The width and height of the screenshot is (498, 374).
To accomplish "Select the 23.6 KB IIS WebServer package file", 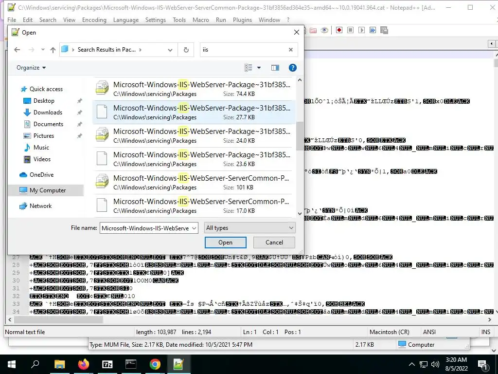I will point(193,159).
